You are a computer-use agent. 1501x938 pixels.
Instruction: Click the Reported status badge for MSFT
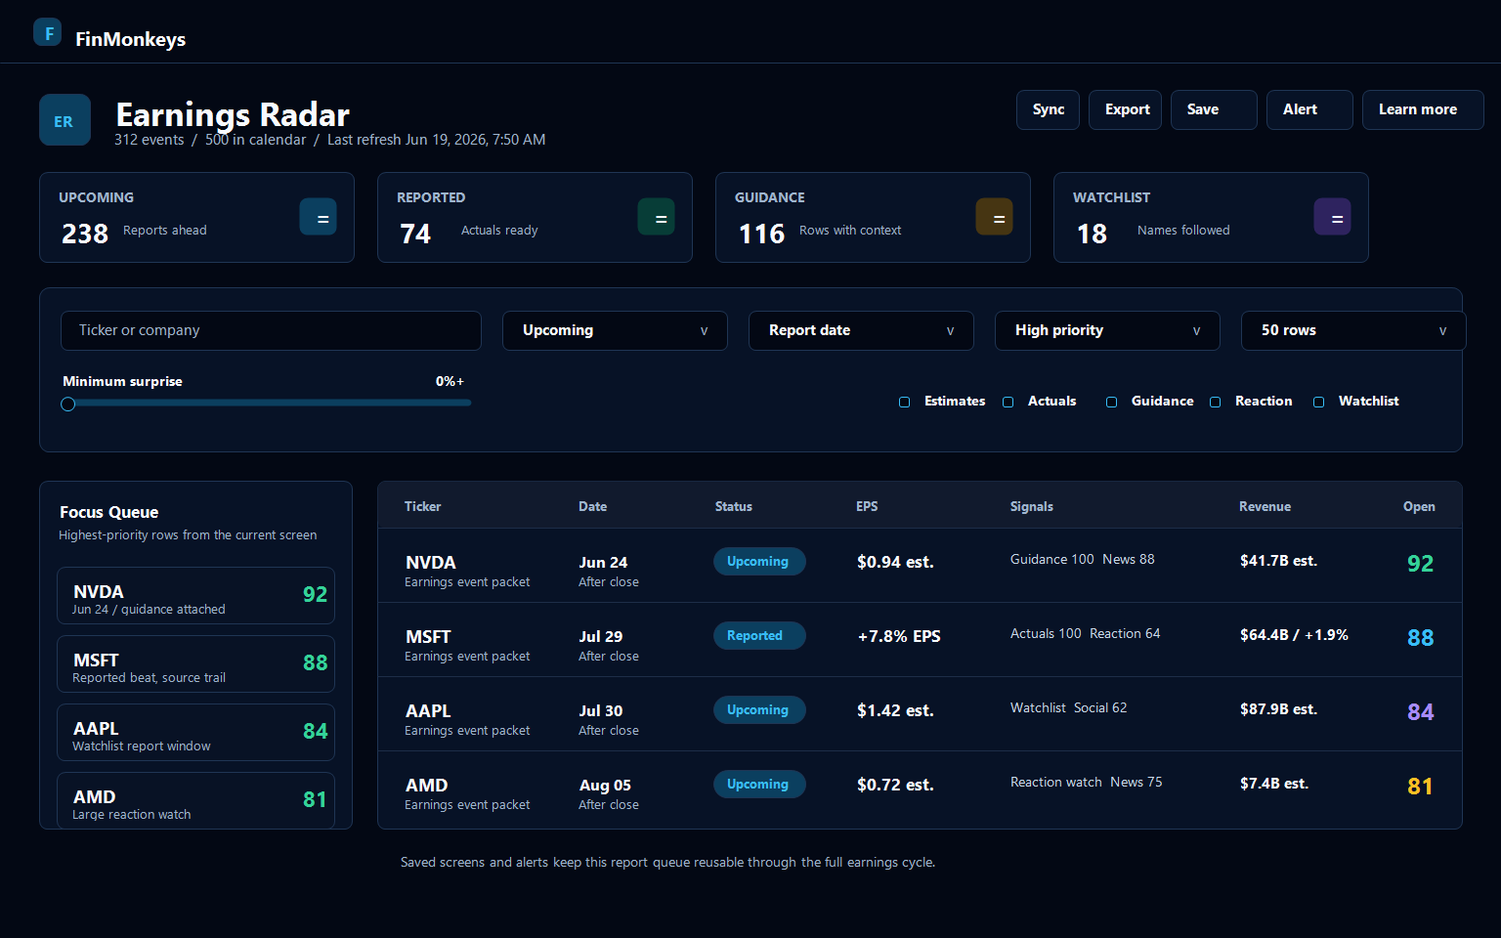tap(759, 636)
